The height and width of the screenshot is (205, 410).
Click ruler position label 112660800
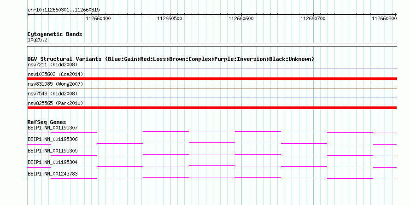point(384,18)
